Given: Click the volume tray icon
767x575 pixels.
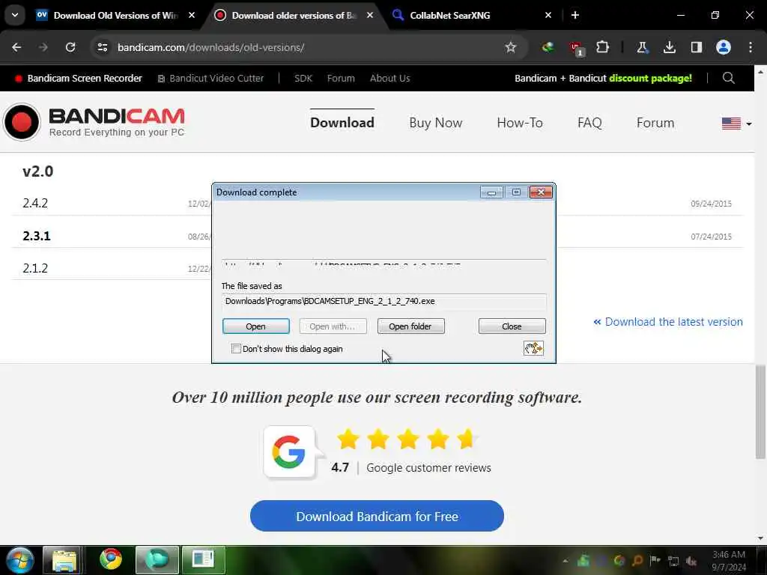Looking at the screenshot, I should (x=691, y=562).
